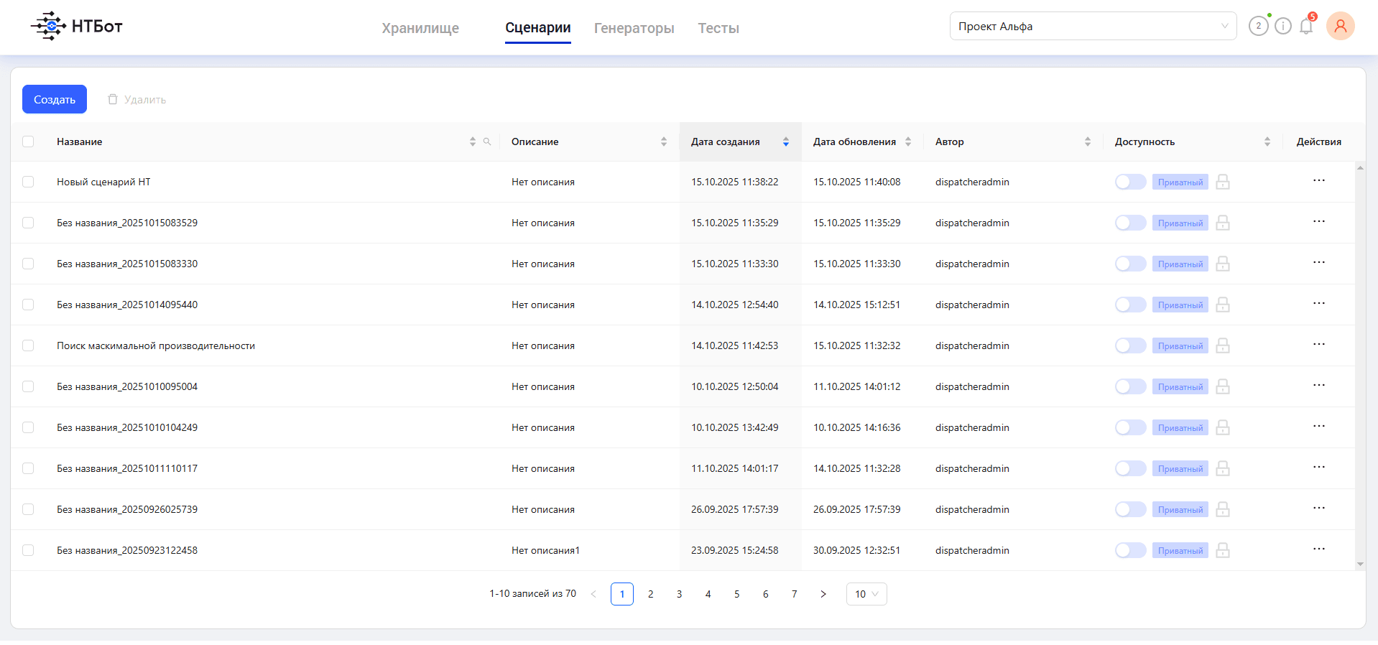Click lock icon for Без названия_20251015083529
This screenshot has height=645, width=1378.
[x=1223, y=223]
